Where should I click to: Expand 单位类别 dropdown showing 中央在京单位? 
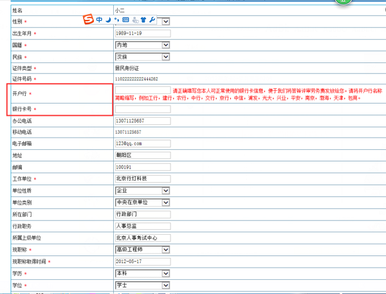click(165, 202)
